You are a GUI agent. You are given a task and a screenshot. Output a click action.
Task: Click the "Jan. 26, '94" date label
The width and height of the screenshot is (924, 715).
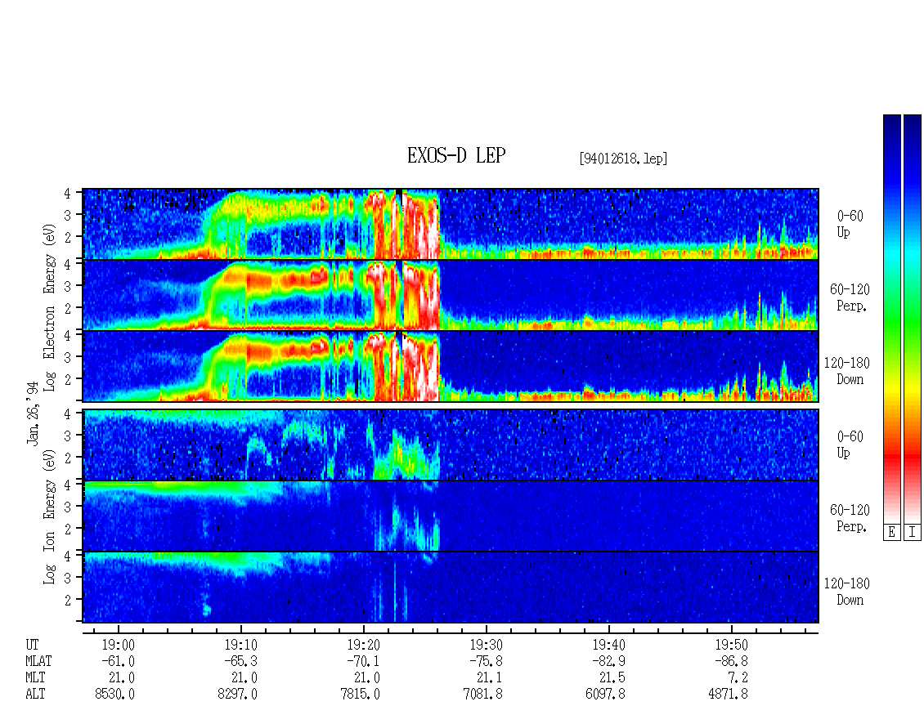click(33, 413)
